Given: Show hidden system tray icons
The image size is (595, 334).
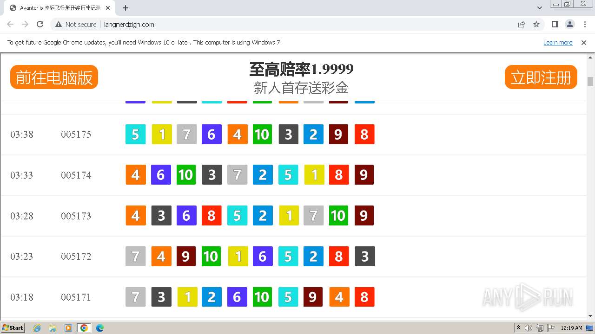Looking at the screenshot, I should point(519,328).
